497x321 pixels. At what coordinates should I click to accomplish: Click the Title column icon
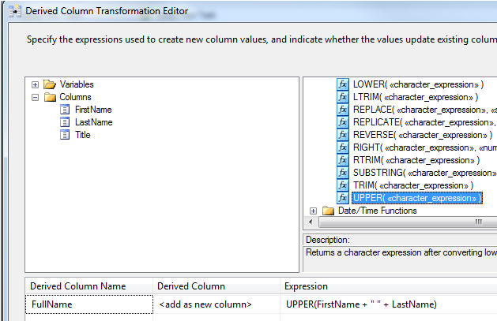coord(66,135)
